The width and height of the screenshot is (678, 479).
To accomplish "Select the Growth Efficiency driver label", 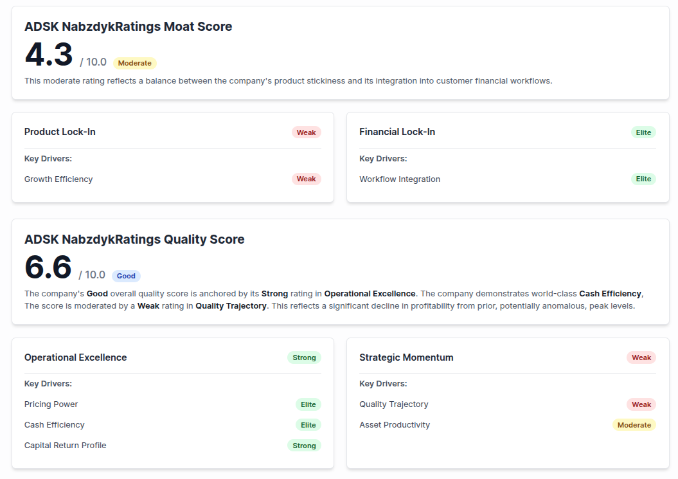I will [58, 179].
